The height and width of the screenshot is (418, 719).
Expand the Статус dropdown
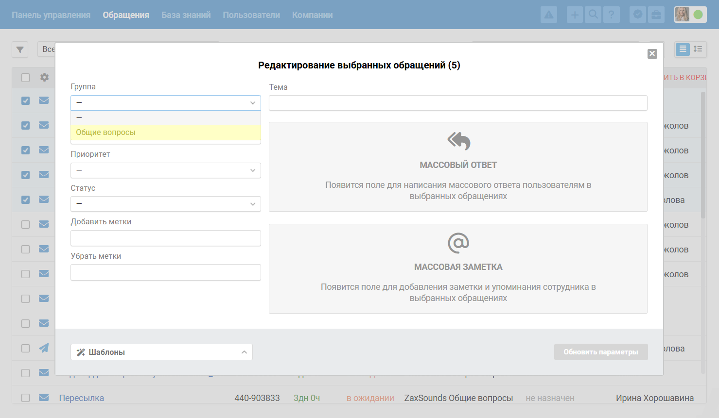[x=165, y=204]
